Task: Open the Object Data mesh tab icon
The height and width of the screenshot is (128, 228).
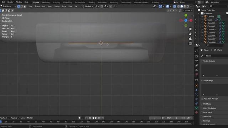Action: point(197,108)
